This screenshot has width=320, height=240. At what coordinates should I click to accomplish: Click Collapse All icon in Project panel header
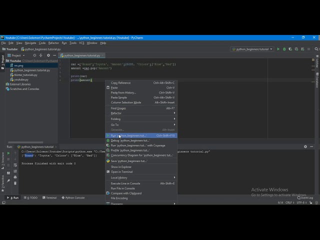pyautogui.click(x=40, y=55)
